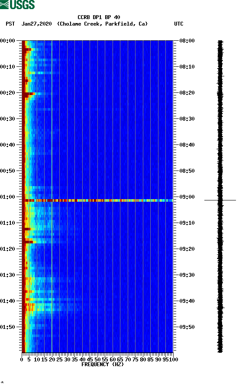The width and height of the screenshot is (239, 387).
Task: Click the 01:40 PST time label
Action: click(8, 301)
